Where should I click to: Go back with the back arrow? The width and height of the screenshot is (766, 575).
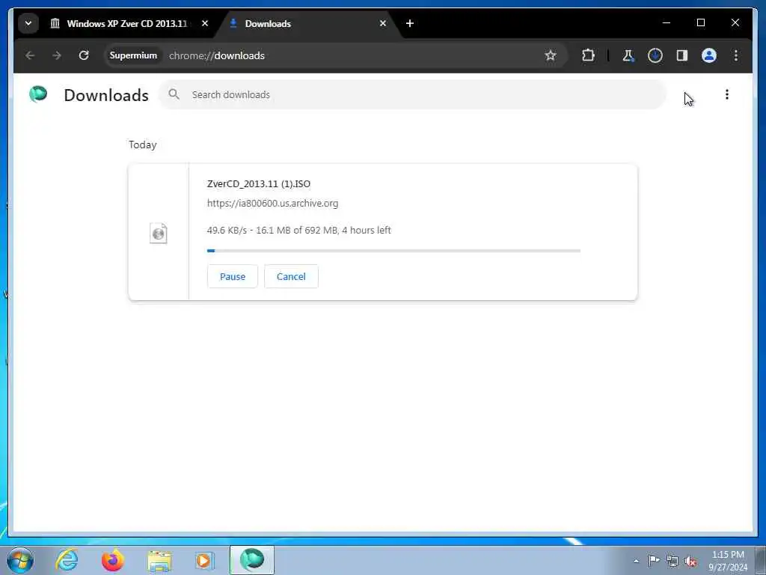pyautogui.click(x=30, y=55)
